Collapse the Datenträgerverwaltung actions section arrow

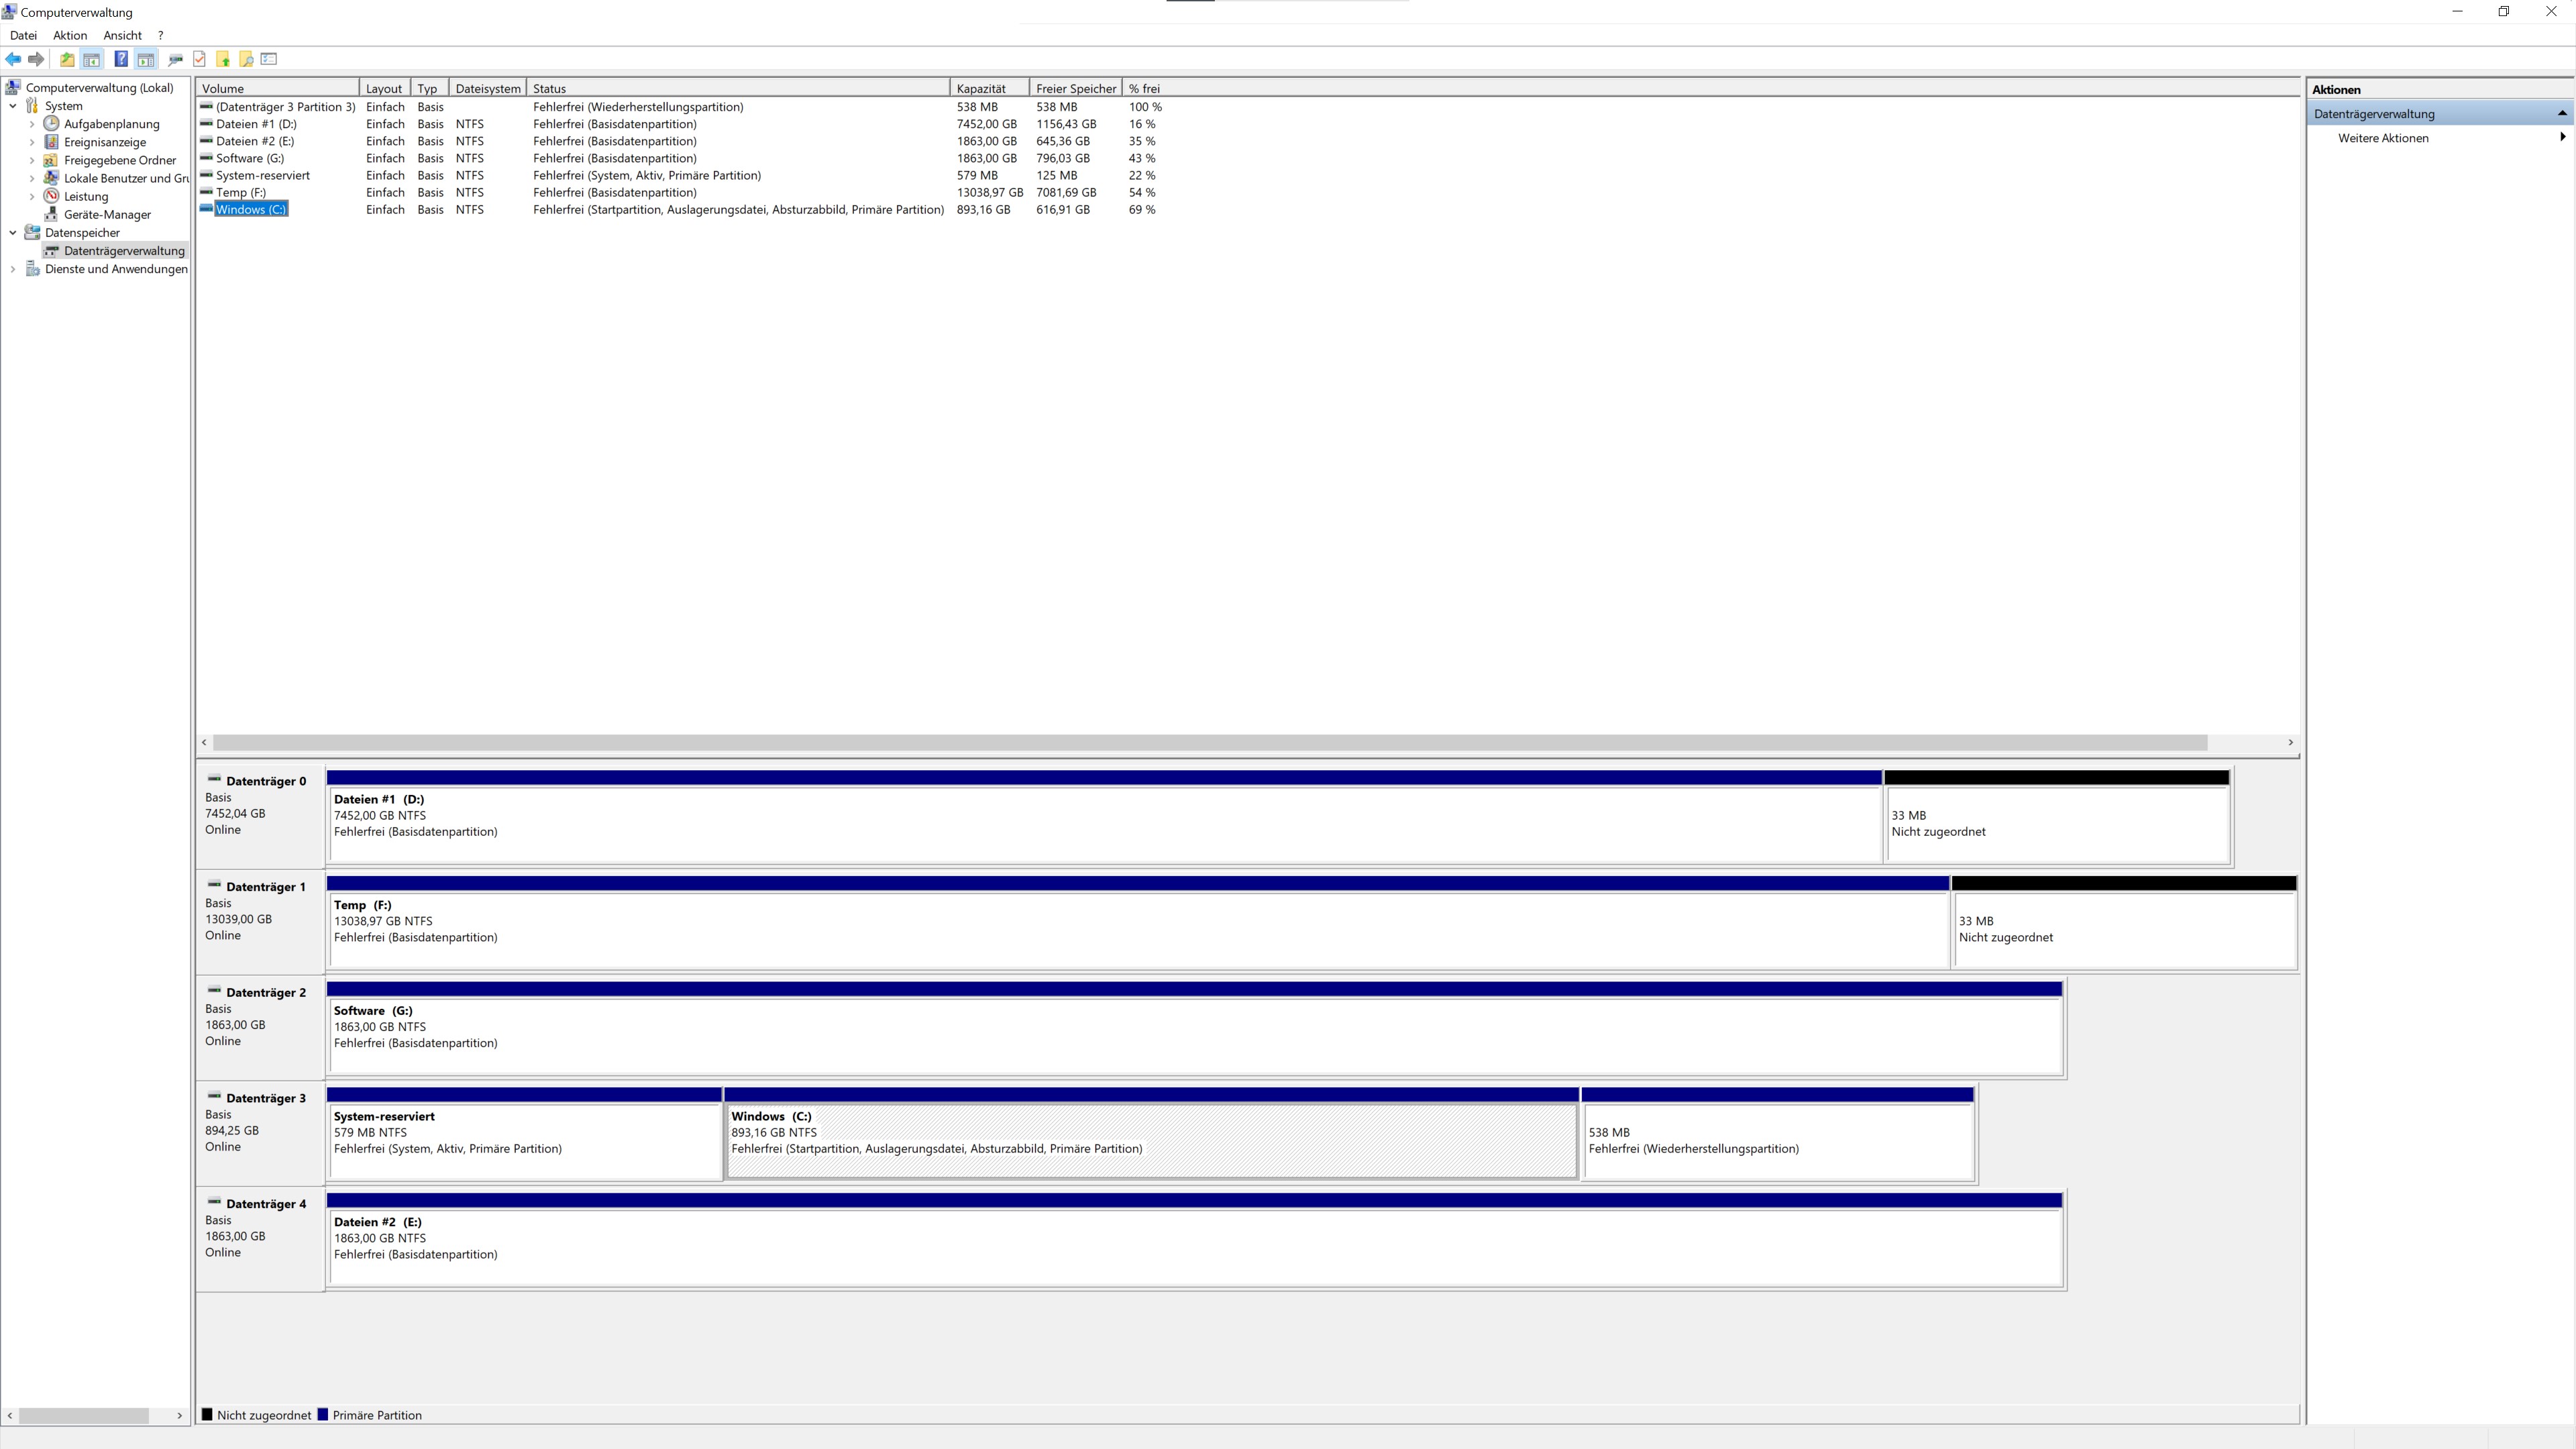(2562, 113)
